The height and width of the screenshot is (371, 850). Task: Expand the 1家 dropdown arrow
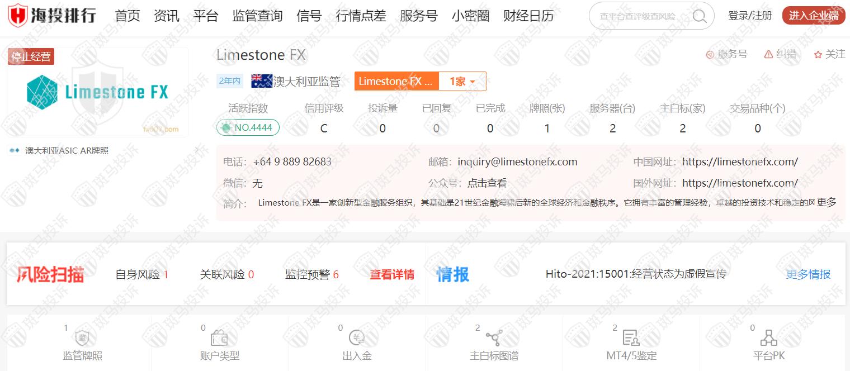click(473, 82)
